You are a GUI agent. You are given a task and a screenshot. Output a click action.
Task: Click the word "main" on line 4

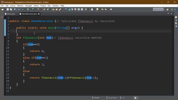coord(51,28)
